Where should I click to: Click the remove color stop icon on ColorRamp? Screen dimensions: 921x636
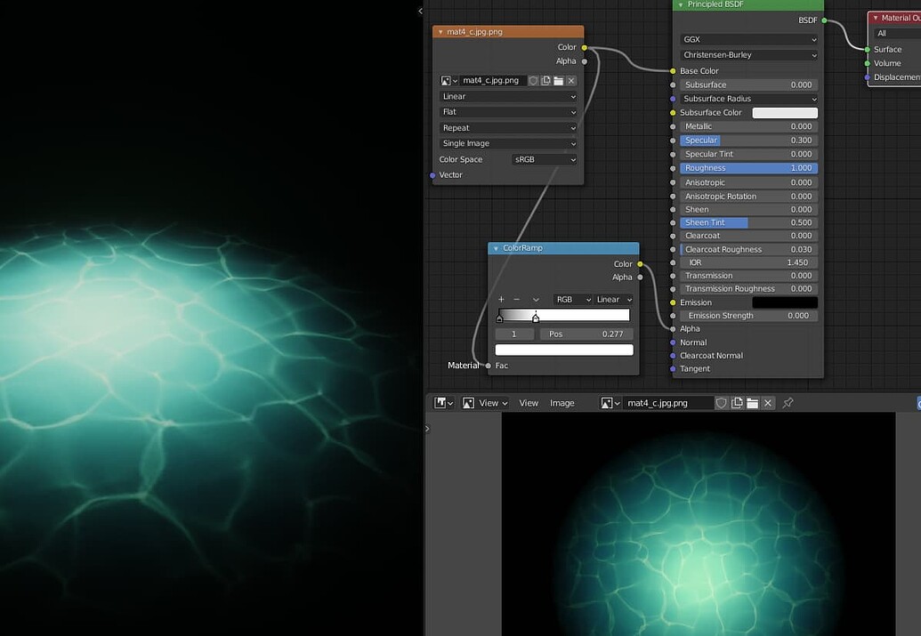tap(514, 299)
